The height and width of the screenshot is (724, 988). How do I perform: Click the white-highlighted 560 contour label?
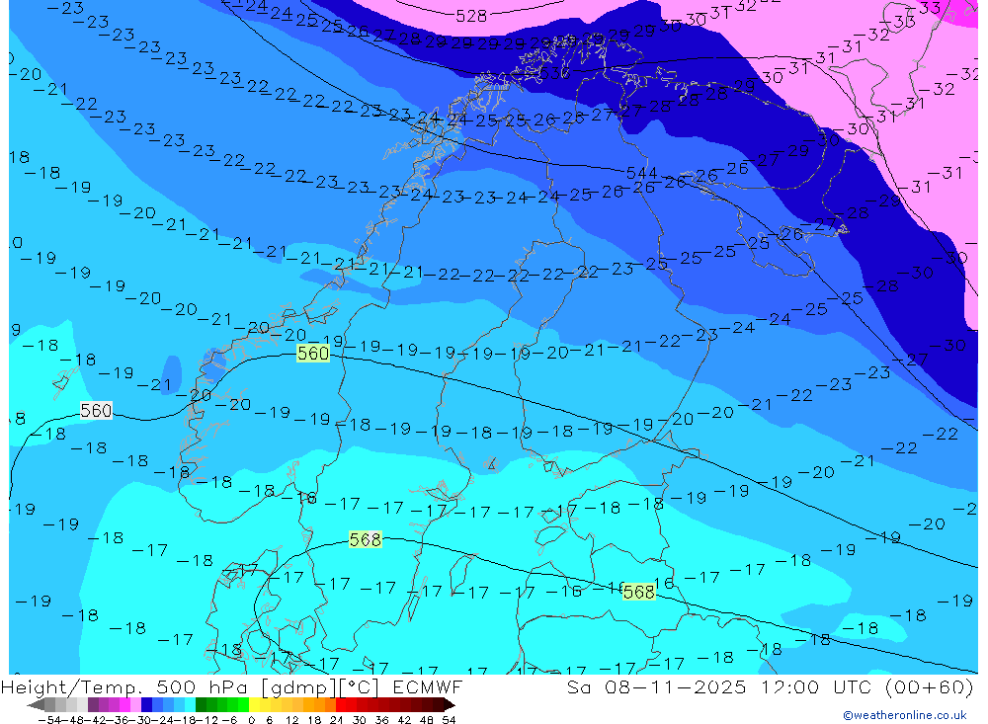pos(96,411)
